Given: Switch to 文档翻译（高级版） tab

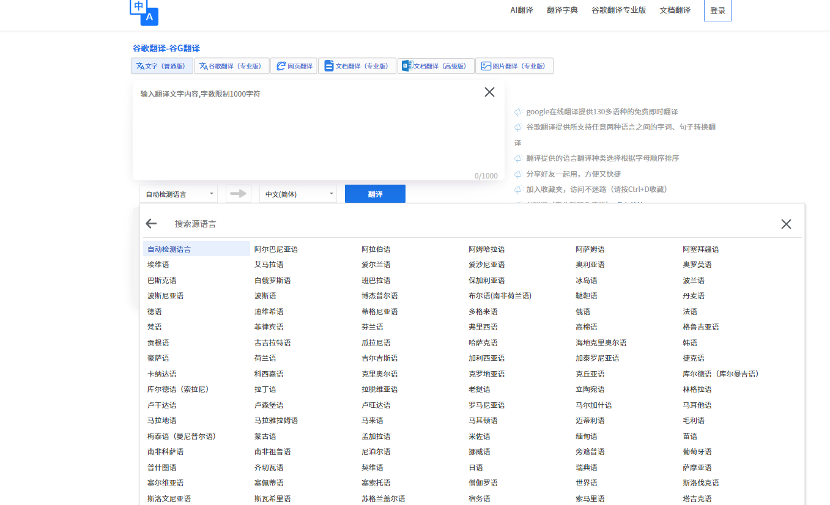Looking at the screenshot, I should click(x=435, y=66).
